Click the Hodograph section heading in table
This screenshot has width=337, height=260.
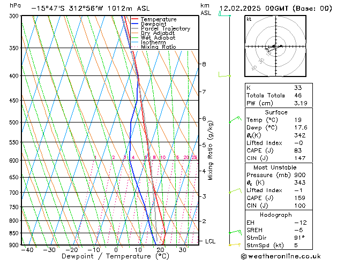click(x=275, y=215)
